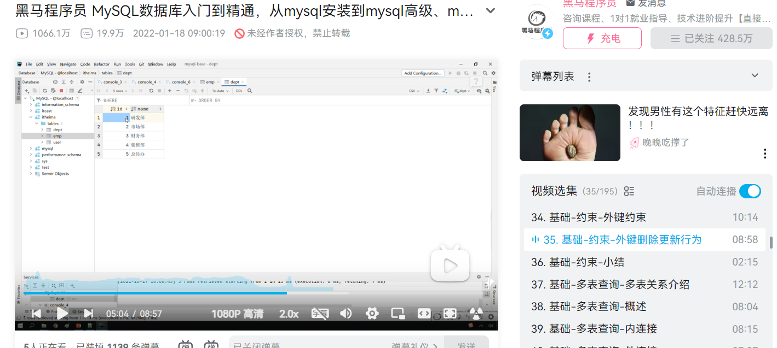777x348 pixels.
Task: Click Add Configuration... in the IDE
Action: [423, 73]
